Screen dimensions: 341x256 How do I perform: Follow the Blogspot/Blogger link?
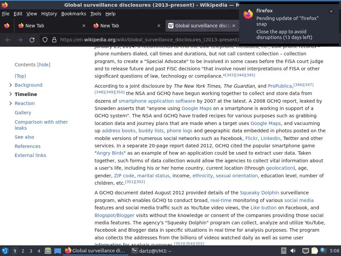coord(115,215)
